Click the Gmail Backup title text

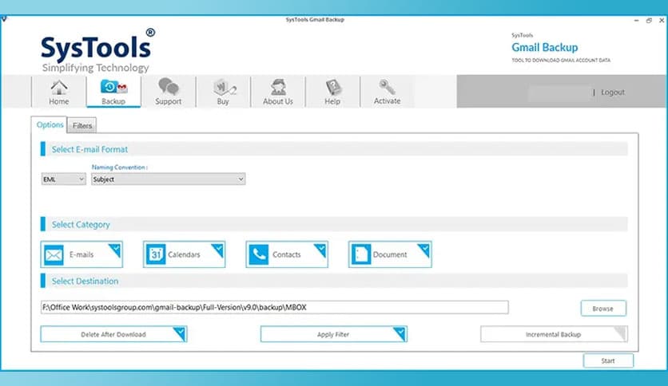544,47
